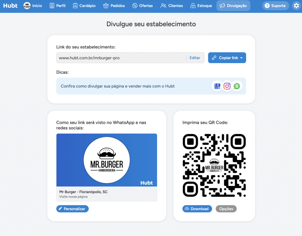Click the Estoque boxes icon

[x=193, y=6]
